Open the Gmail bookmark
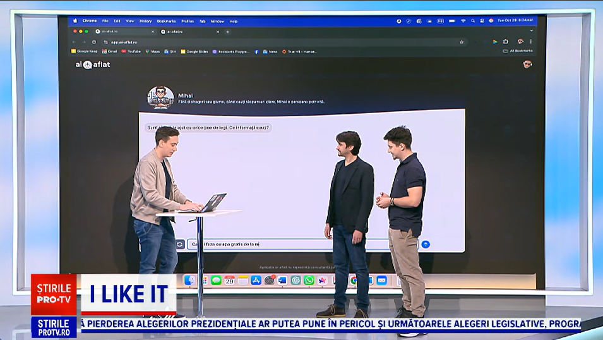603x340 pixels. click(x=110, y=51)
